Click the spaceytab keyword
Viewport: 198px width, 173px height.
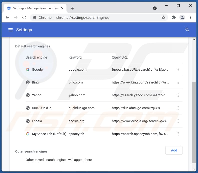76,134
